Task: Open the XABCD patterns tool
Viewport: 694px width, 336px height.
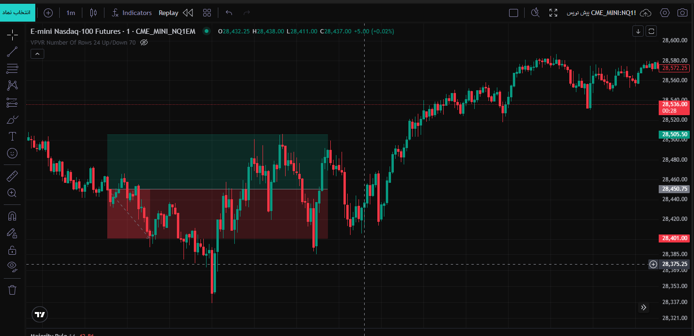Action: click(13, 86)
